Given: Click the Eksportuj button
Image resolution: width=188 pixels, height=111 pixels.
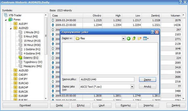Looking at the screenshot, I should [x=126, y=105].
